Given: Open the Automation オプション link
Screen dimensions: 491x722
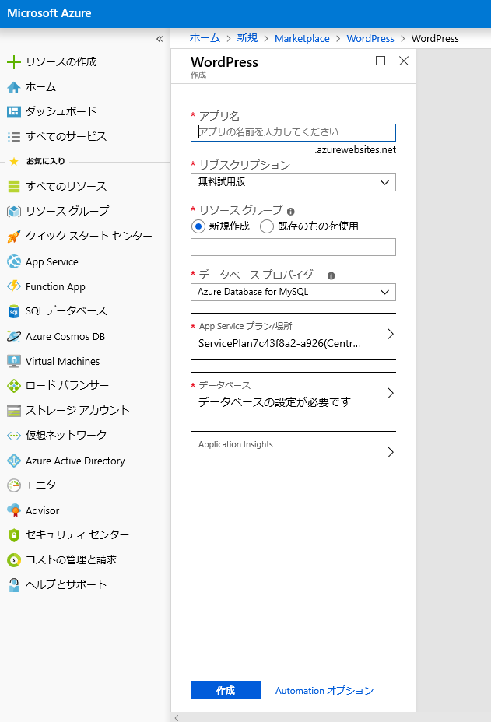Looking at the screenshot, I should click(324, 691).
